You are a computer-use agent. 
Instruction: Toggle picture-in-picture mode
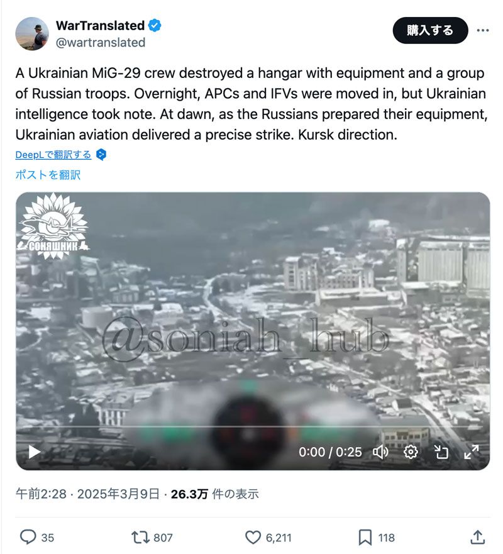point(441,452)
